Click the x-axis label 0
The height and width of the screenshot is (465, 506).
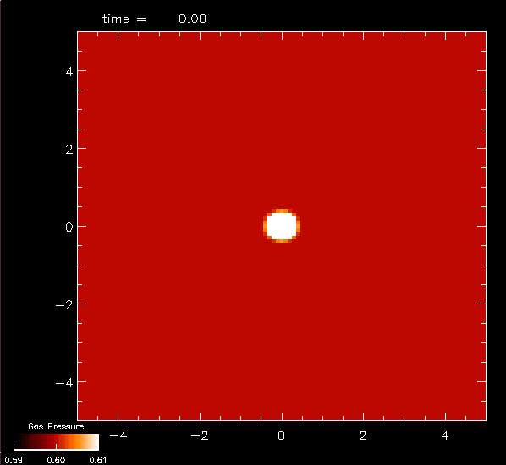[x=282, y=436]
